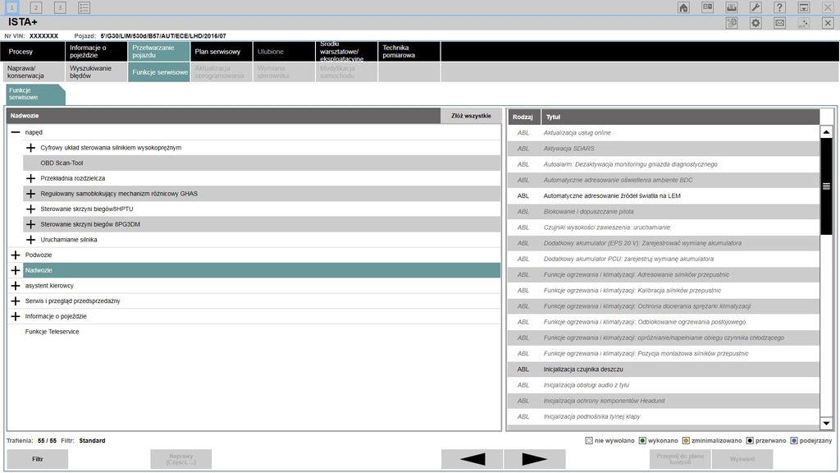Collapse the napęd tree node
840x473 pixels.
[x=16, y=132]
